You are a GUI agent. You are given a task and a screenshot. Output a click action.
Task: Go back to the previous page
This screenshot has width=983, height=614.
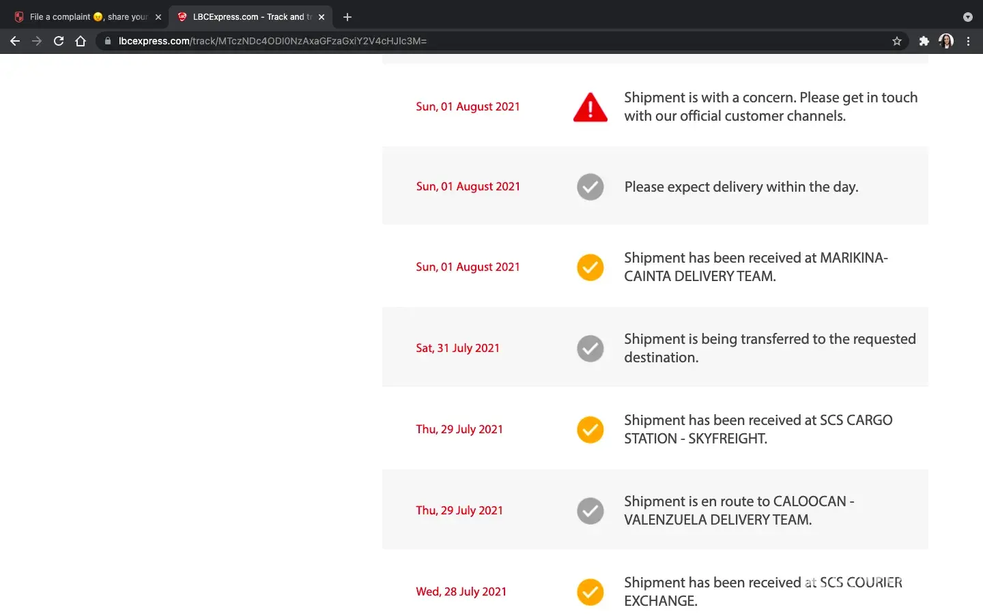[x=15, y=41]
